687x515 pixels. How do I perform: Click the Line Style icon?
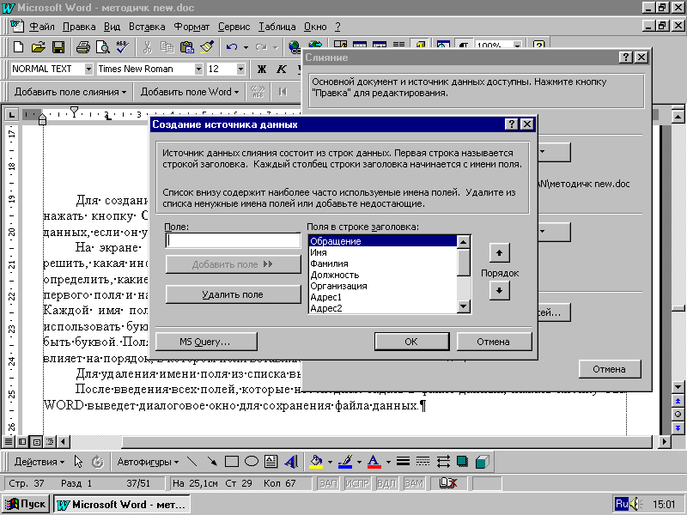click(403, 462)
